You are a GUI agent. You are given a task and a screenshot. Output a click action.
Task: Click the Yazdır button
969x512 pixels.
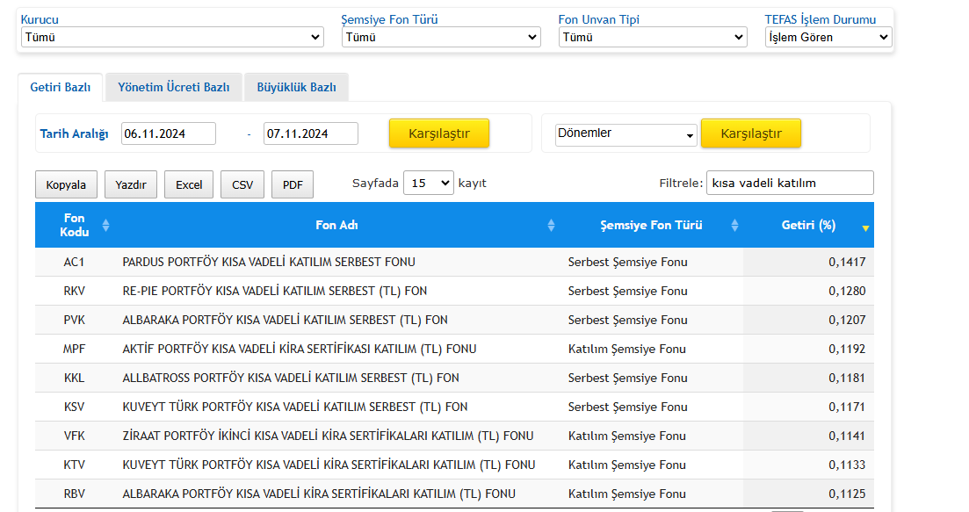click(131, 184)
